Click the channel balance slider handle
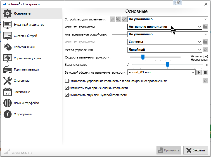Viewport: 211px width, 157px height. click(167, 65)
